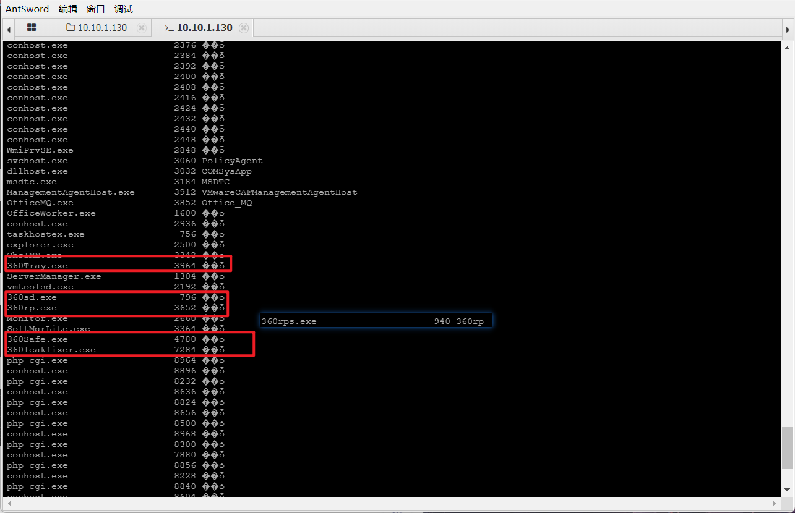Screen dimensions: 795x513
Task: Click 360Tray.exe process name
Action: click(x=37, y=266)
